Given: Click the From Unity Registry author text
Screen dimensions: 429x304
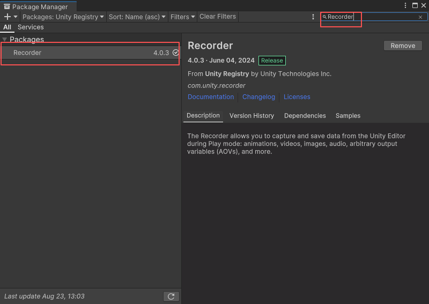Looking at the screenshot, I should click(260, 74).
